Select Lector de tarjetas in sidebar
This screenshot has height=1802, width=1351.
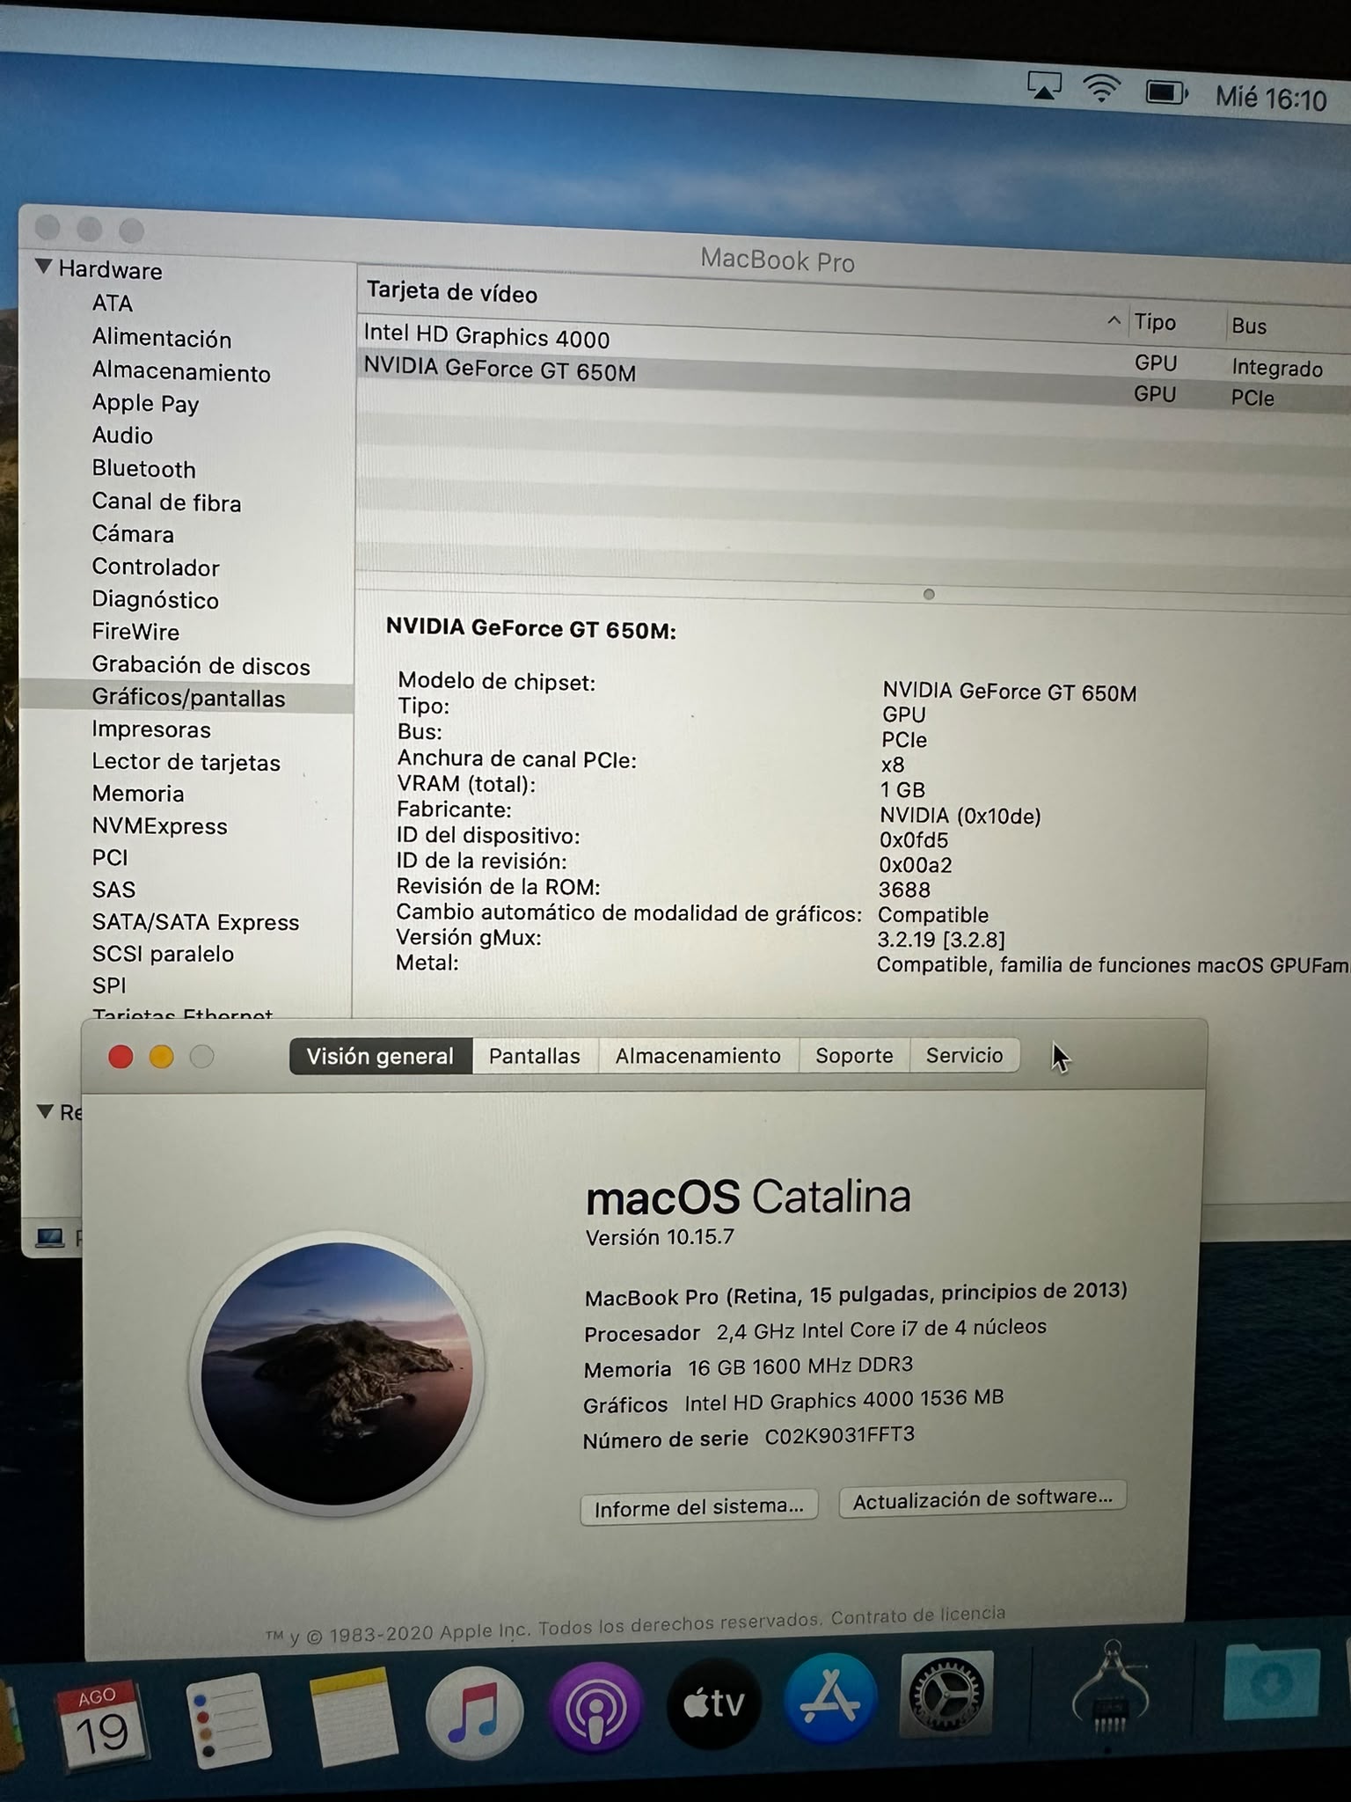click(x=186, y=762)
